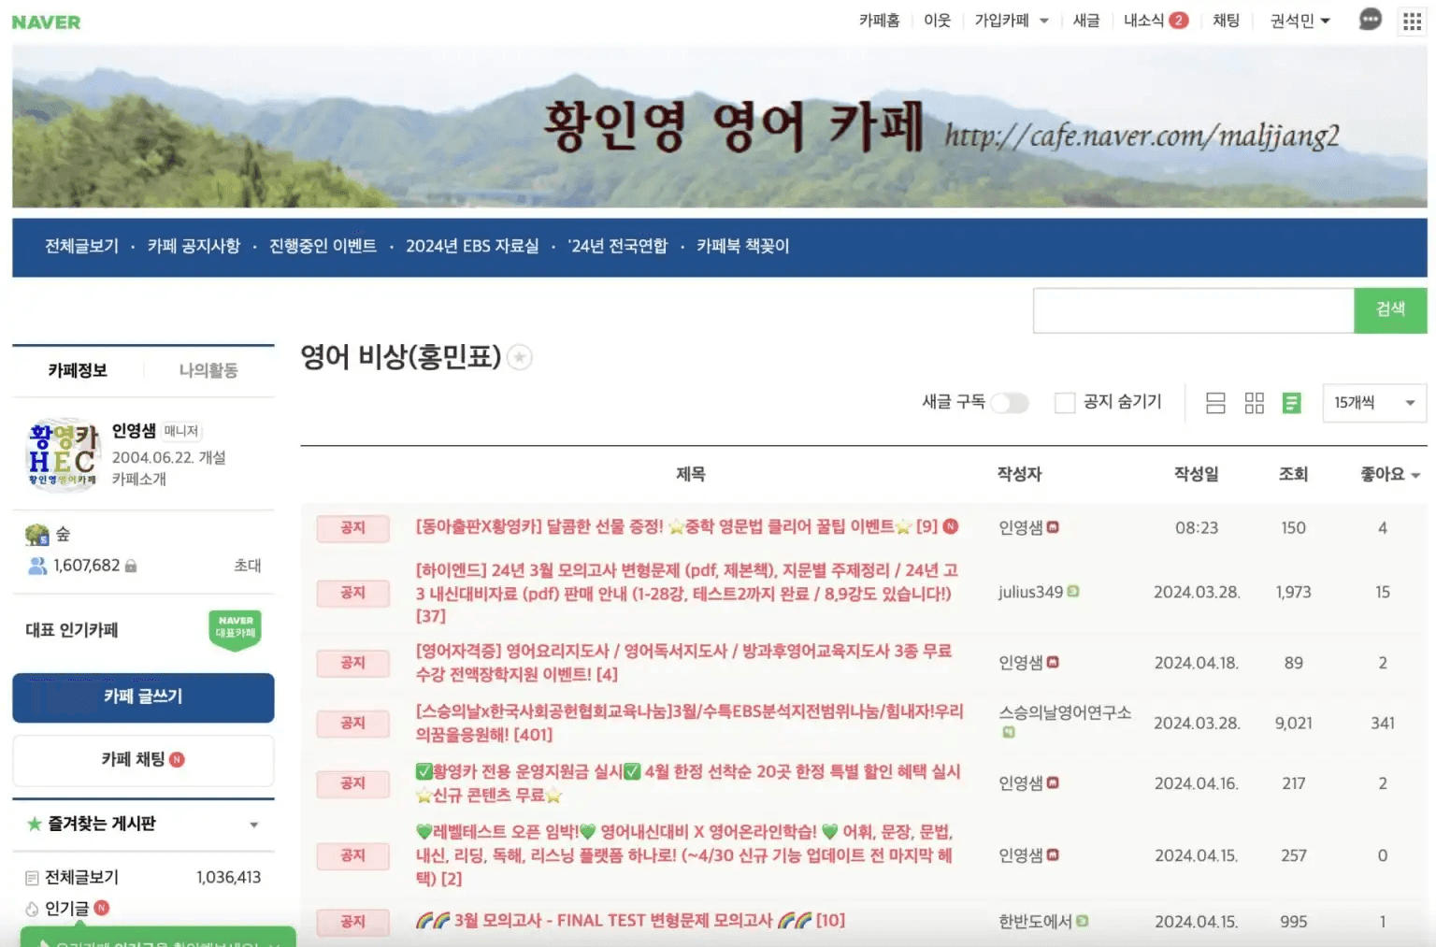Click the badge icon next to julius349
This screenshot has height=947, width=1436.
pos(1073,591)
